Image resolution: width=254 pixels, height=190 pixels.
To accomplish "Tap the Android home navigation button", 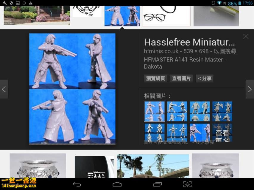I will click(117, 184).
